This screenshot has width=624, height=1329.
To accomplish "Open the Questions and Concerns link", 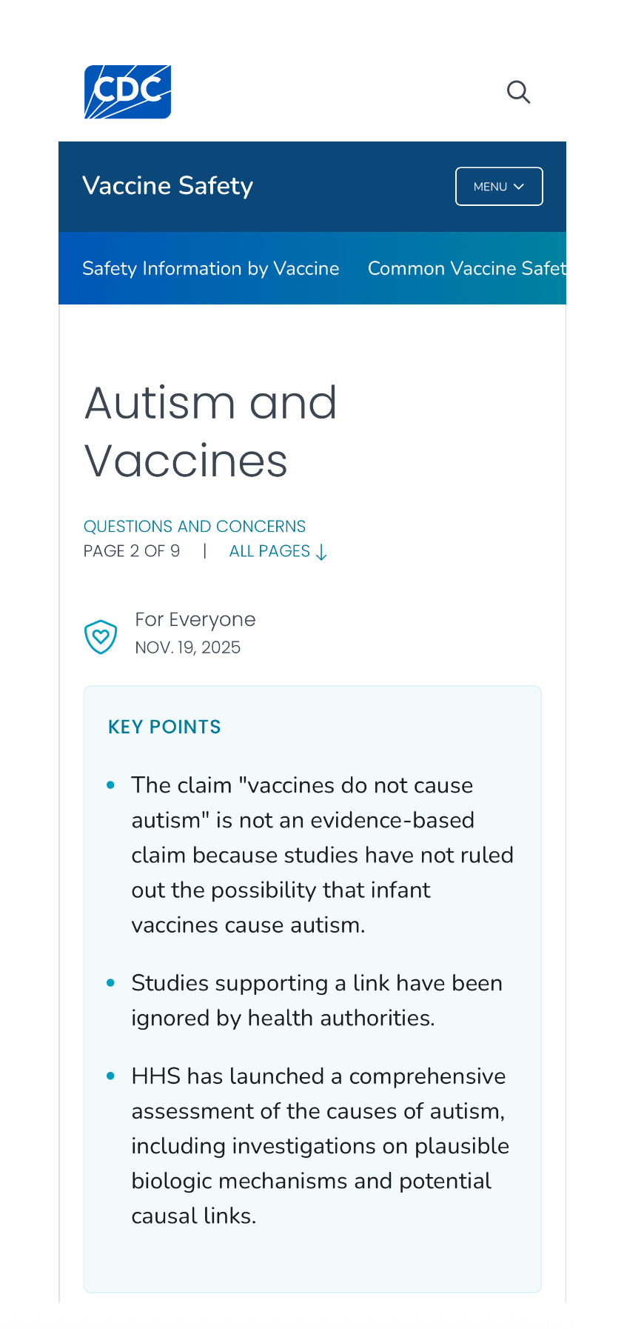I will point(195,526).
